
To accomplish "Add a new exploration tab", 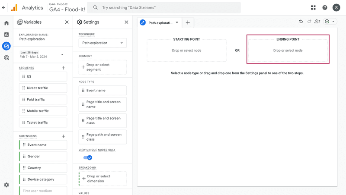I will pyautogui.click(x=188, y=22).
